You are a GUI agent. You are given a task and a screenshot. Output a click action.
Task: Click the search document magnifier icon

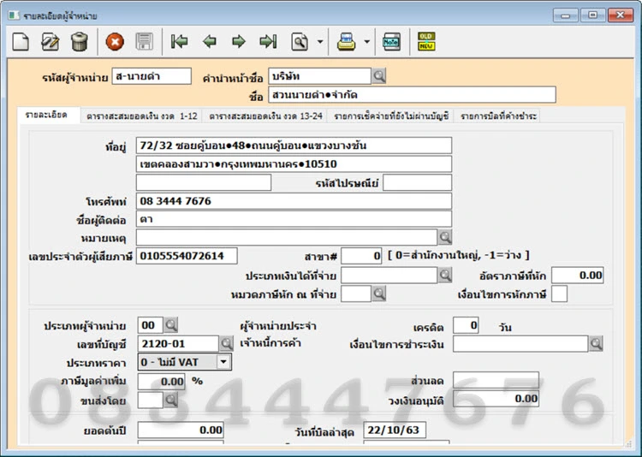[300, 42]
